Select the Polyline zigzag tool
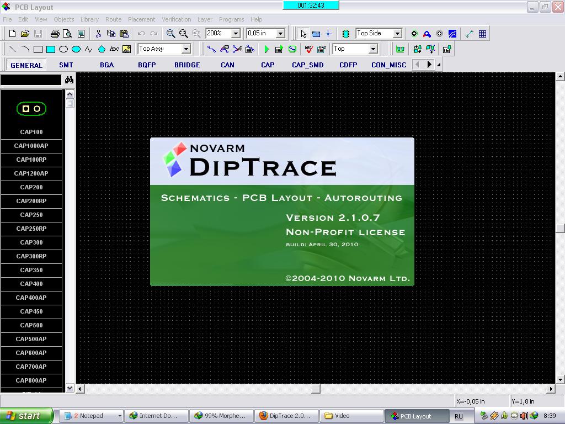 pyautogui.click(x=89, y=49)
